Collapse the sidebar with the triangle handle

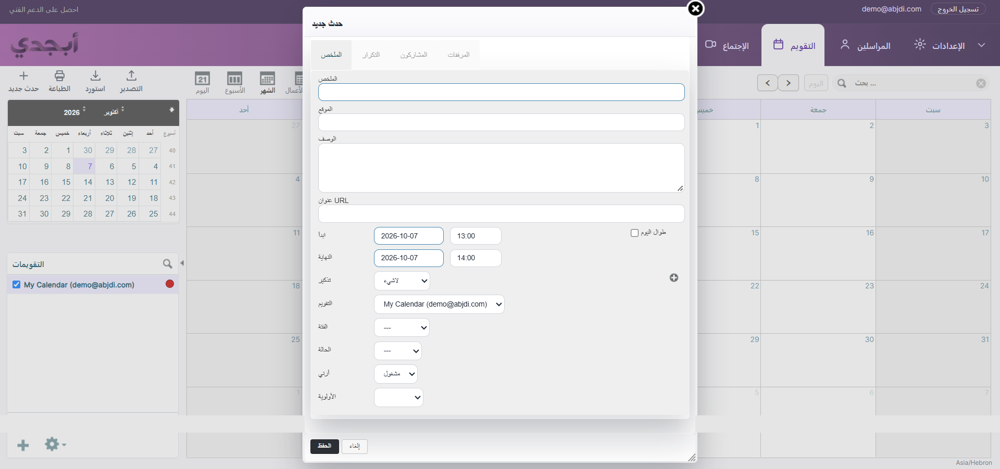pyautogui.click(x=182, y=263)
